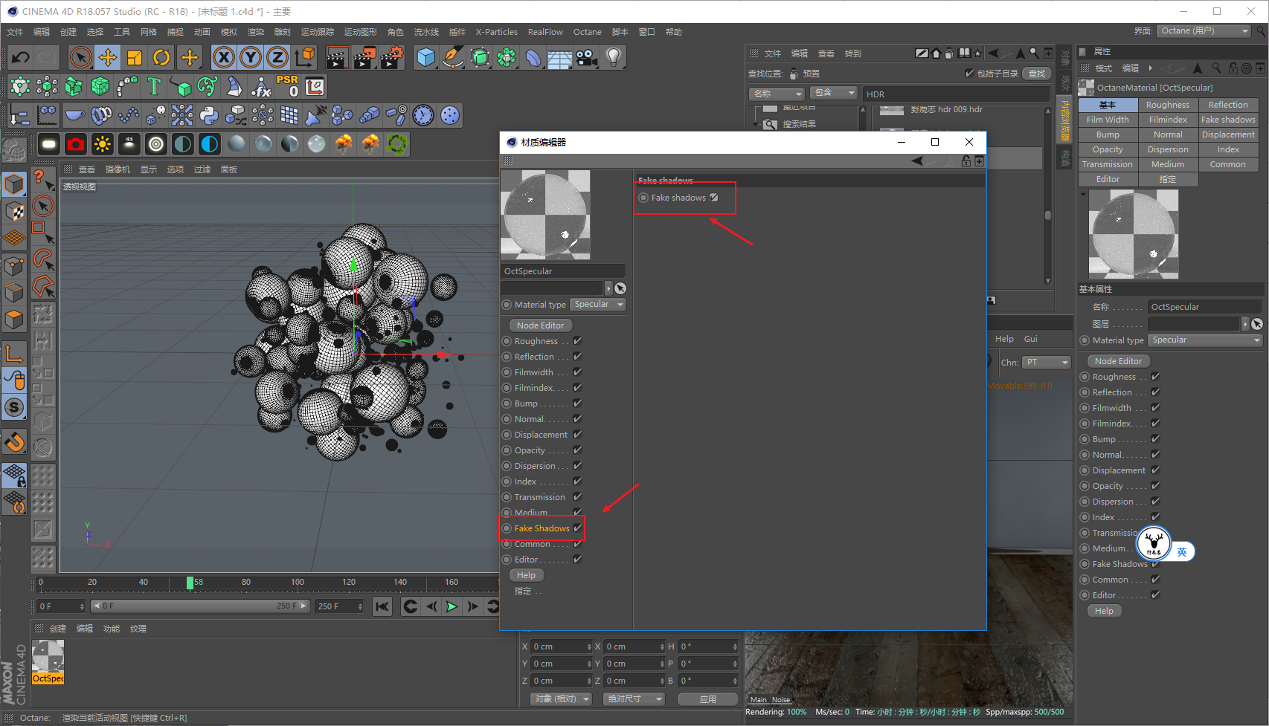The height and width of the screenshot is (726, 1269).
Task: Open the 名称 search field dropdown
Action: (x=777, y=94)
